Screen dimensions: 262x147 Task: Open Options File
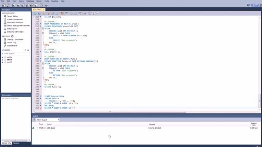(12, 45)
